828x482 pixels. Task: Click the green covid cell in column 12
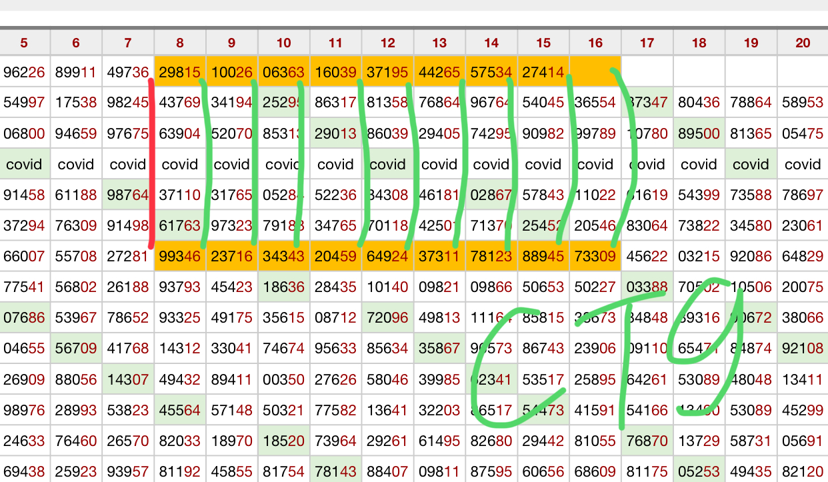point(388,164)
